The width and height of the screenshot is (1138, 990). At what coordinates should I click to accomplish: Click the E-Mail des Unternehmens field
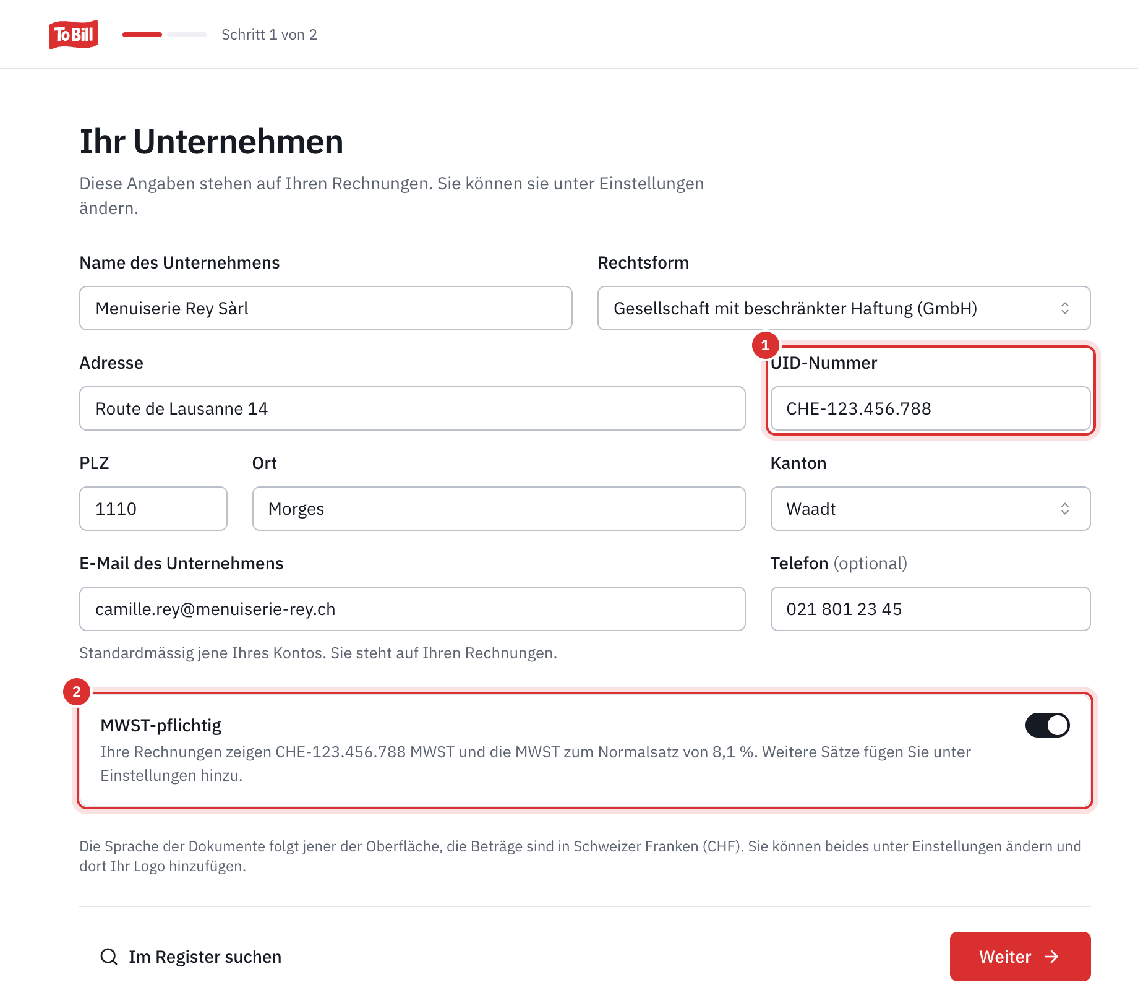coord(413,609)
